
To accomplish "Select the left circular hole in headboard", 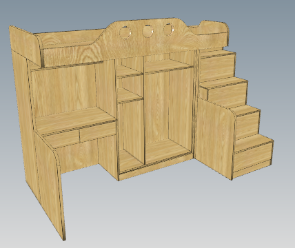I will [x=125, y=32].
